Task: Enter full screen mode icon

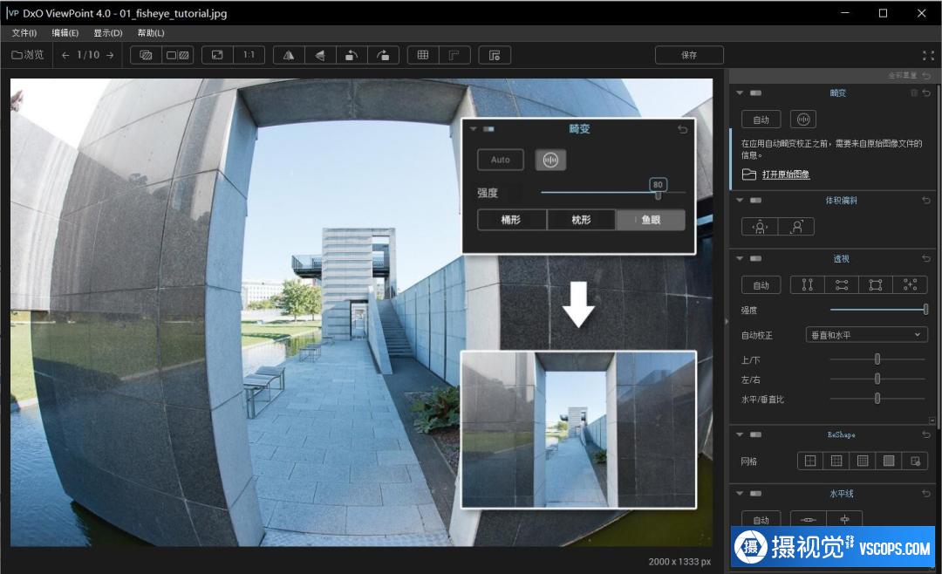Action: [928, 55]
